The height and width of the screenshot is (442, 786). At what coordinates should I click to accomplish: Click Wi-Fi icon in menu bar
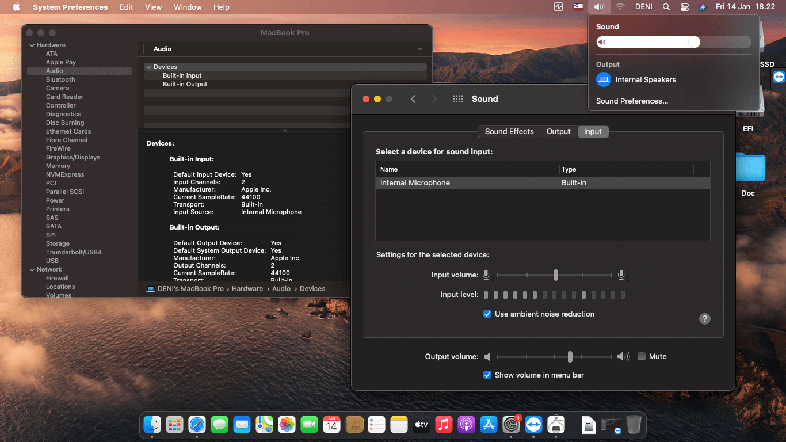620,7
